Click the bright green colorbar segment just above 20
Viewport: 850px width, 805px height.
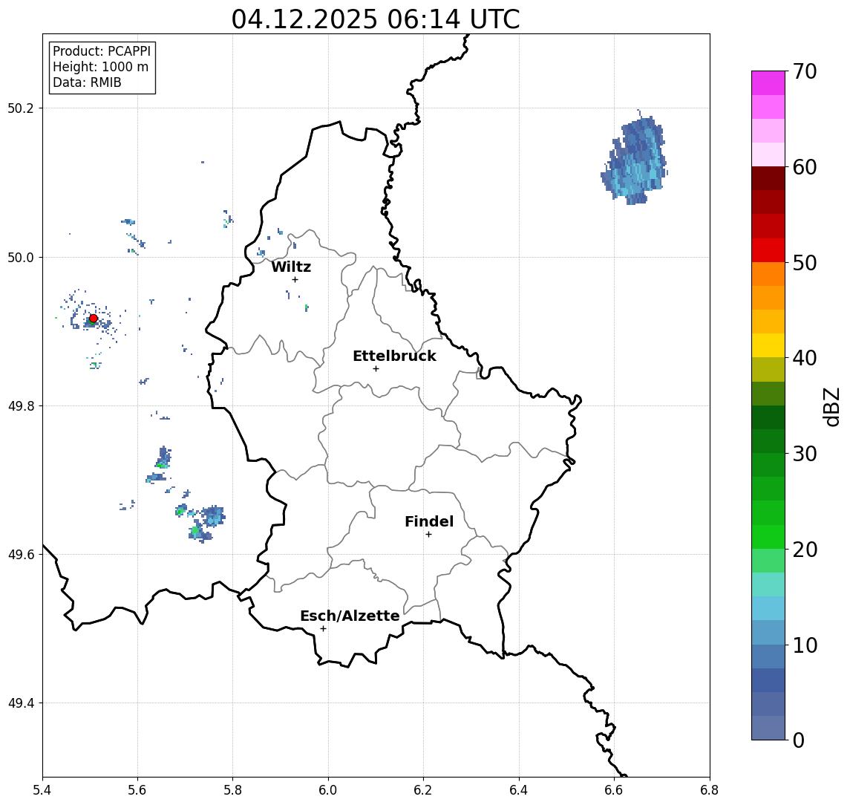(768, 536)
